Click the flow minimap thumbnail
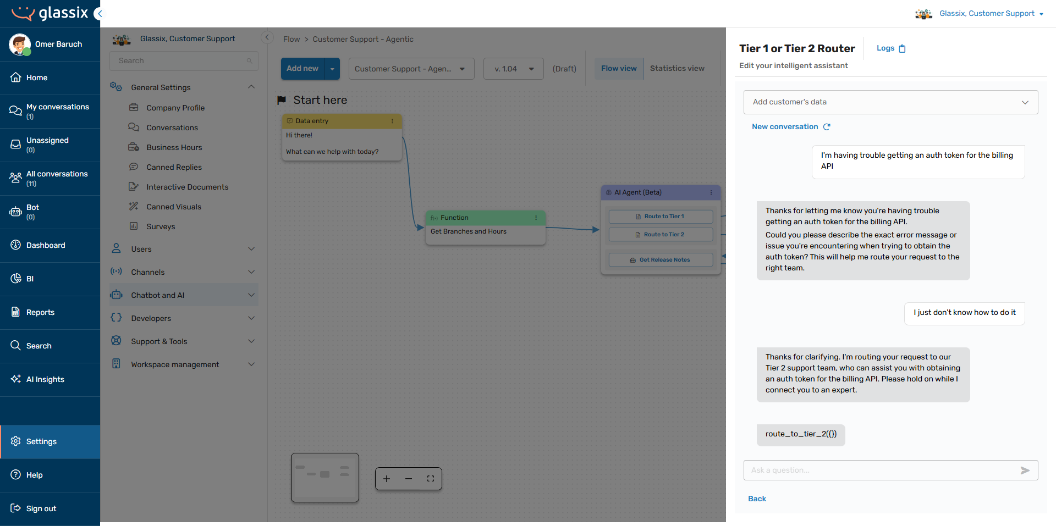This screenshot has width=1056, height=526. coord(325,478)
